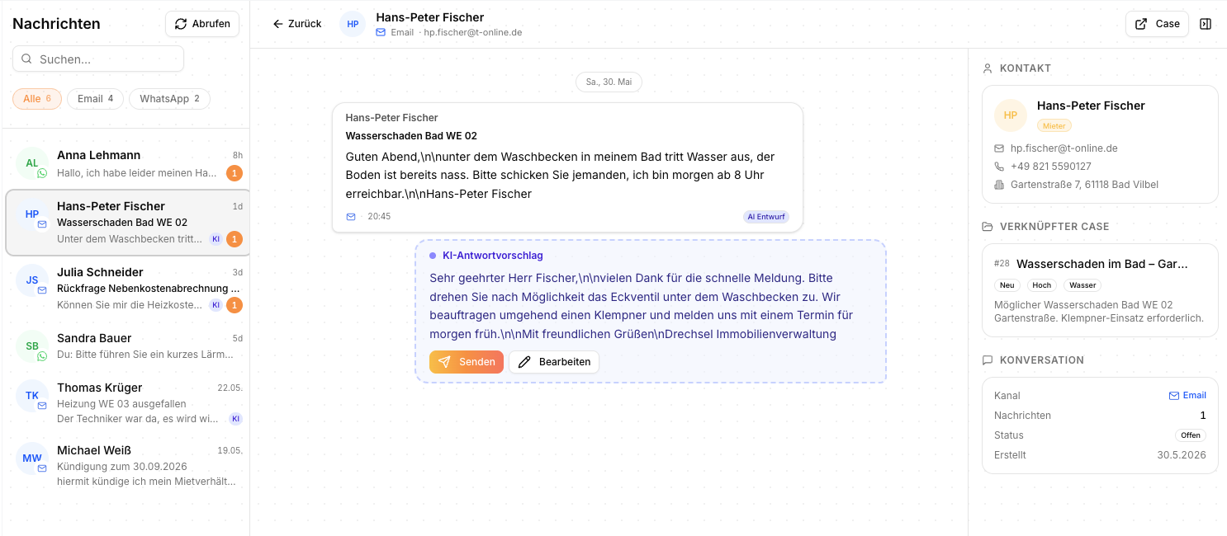Select the Email filter tab
The height and width of the screenshot is (536, 1227).
(95, 99)
